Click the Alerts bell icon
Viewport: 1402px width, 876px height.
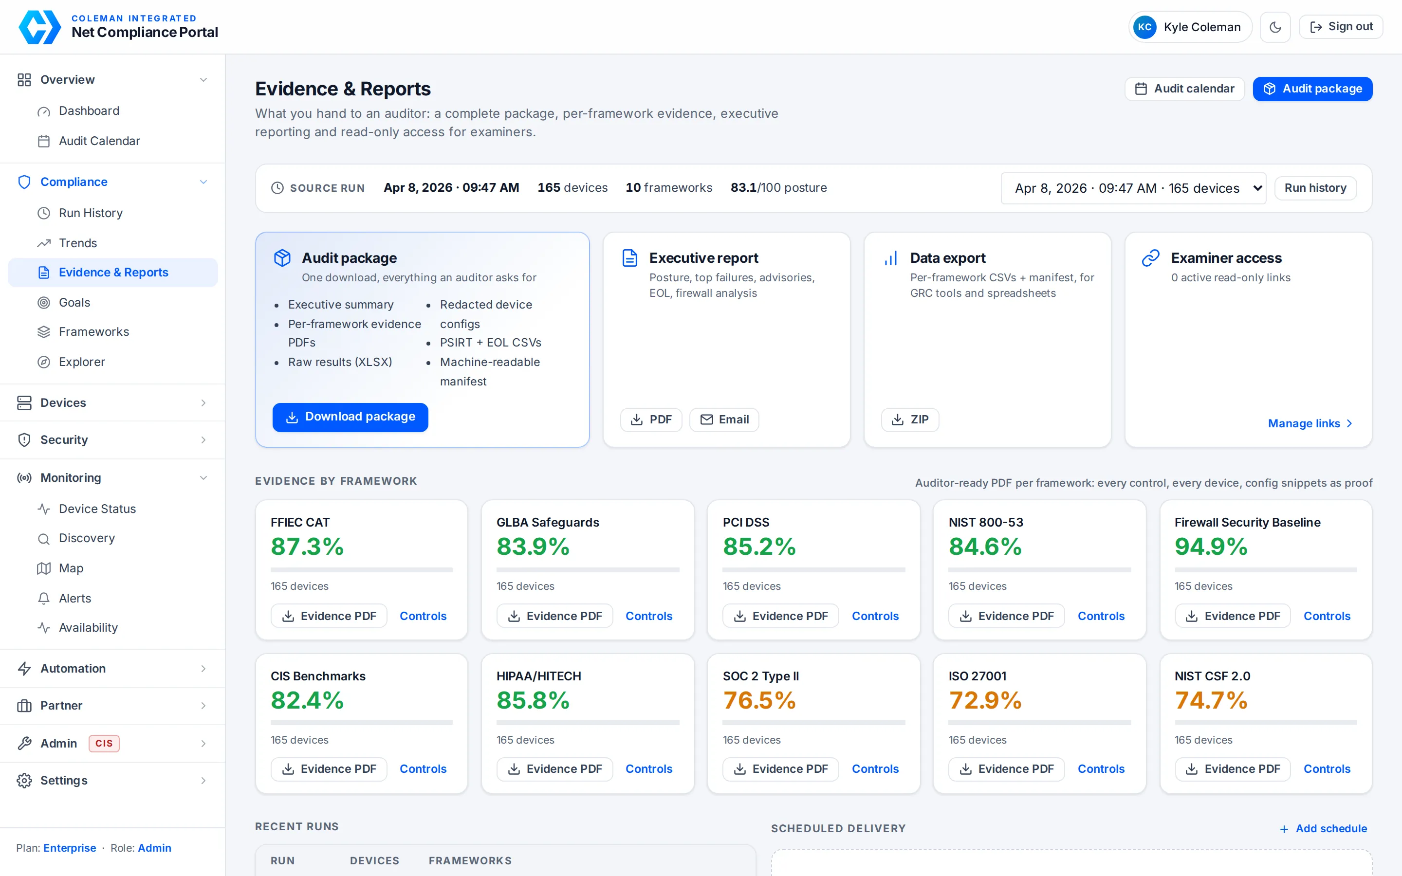coord(43,599)
